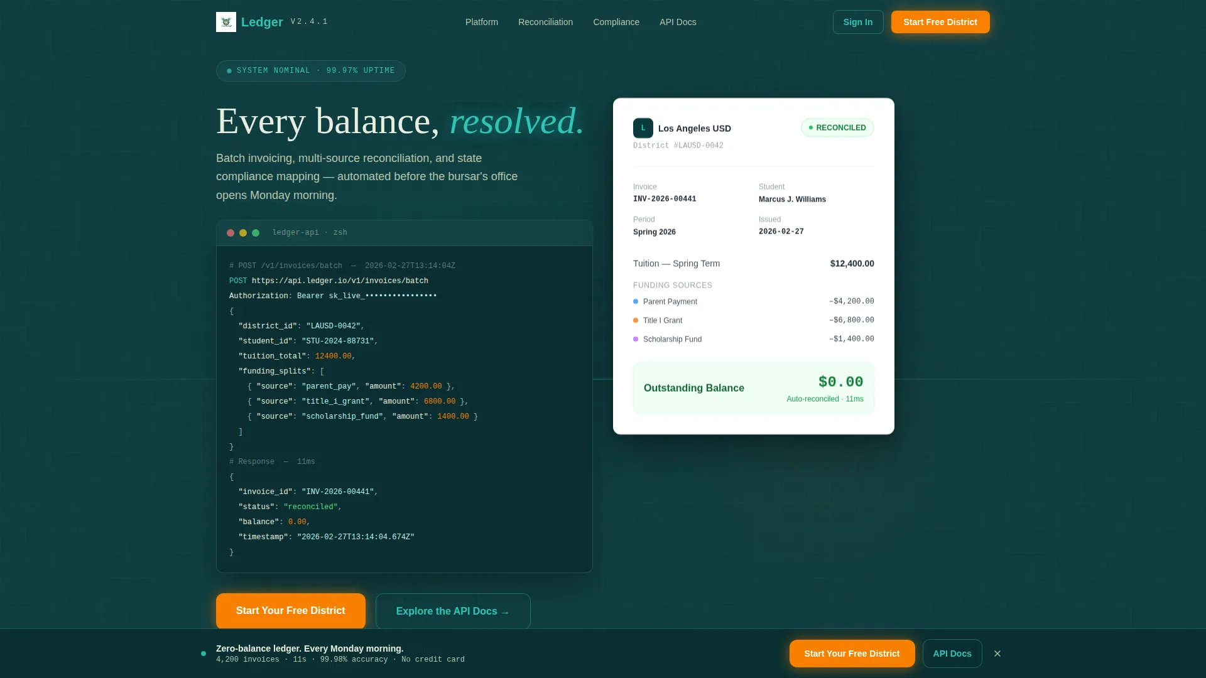Screen dimensions: 1206x678
Task: Click Auto-reconciled 11ms text
Action: (x=825, y=399)
